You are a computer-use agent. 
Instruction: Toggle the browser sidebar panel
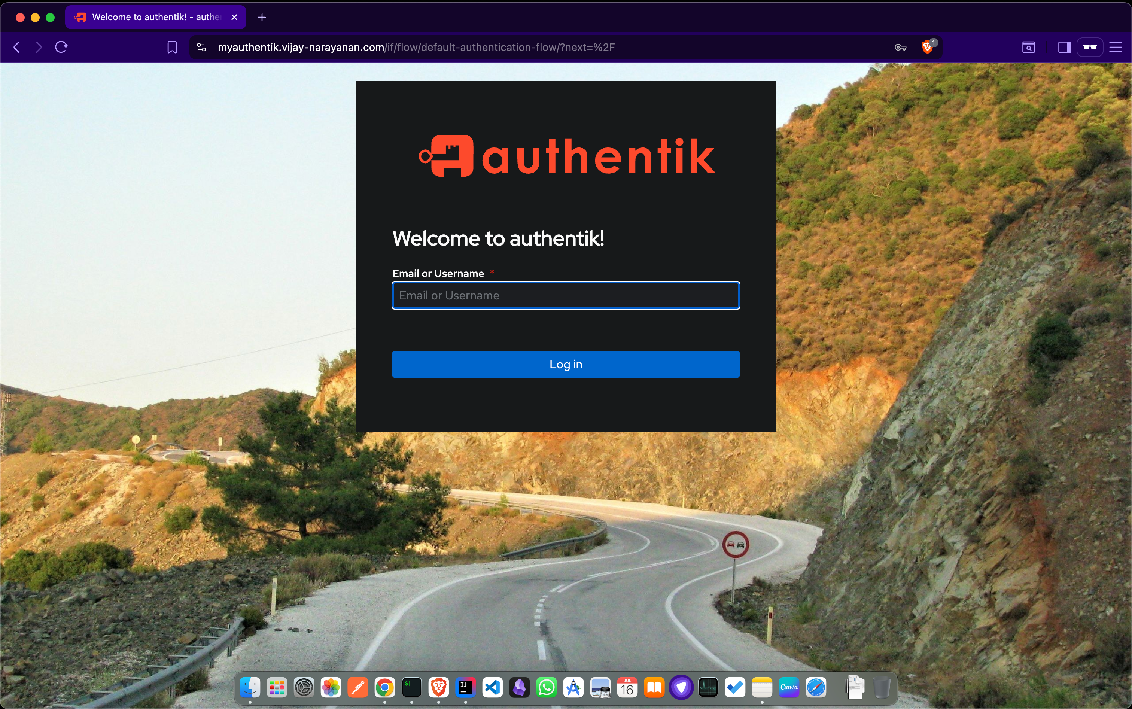[1065, 48]
